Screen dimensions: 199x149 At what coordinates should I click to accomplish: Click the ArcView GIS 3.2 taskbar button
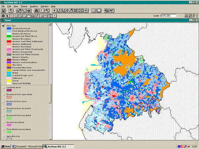tap(59, 146)
